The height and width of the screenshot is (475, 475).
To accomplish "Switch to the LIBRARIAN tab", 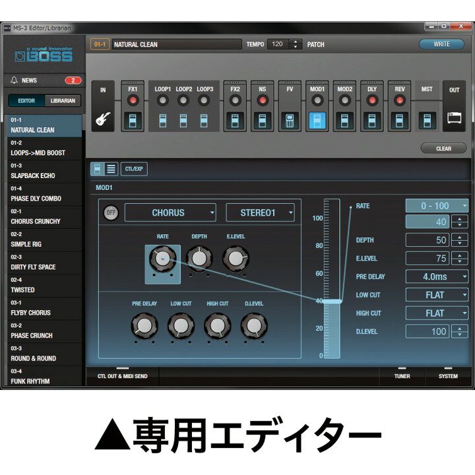I will point(63,101).
